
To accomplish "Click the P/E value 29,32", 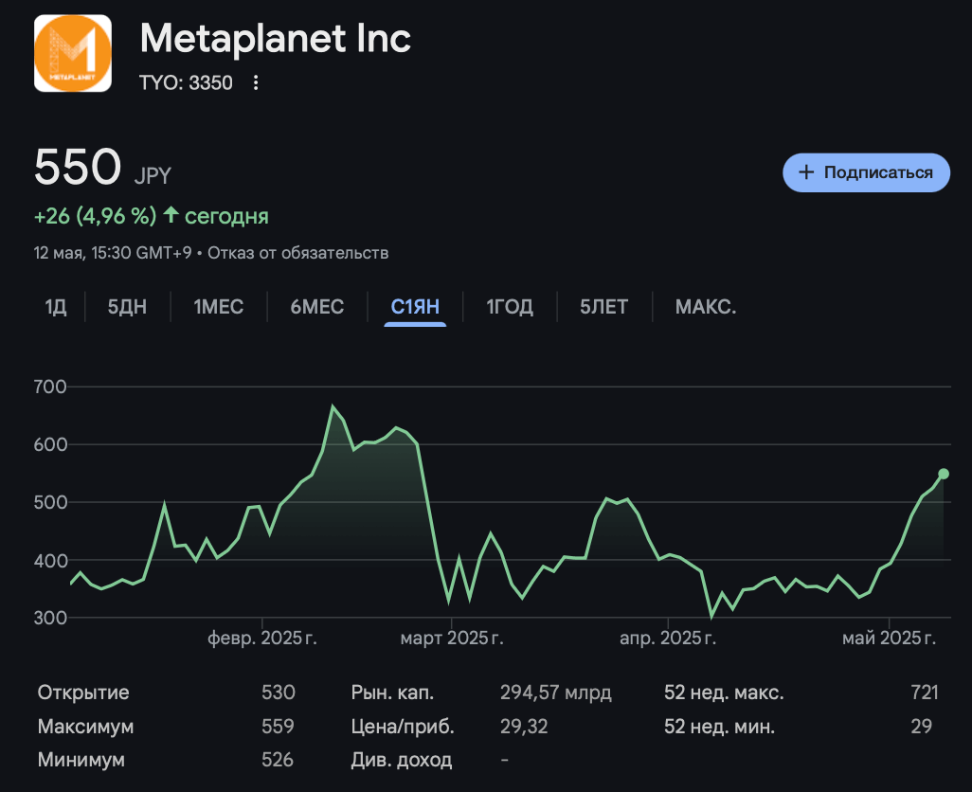I will pyautogui.click(x=524, y=726).
